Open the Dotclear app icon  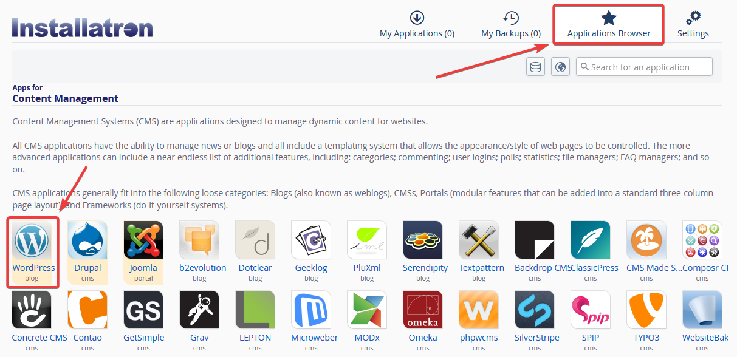[255, 240]
